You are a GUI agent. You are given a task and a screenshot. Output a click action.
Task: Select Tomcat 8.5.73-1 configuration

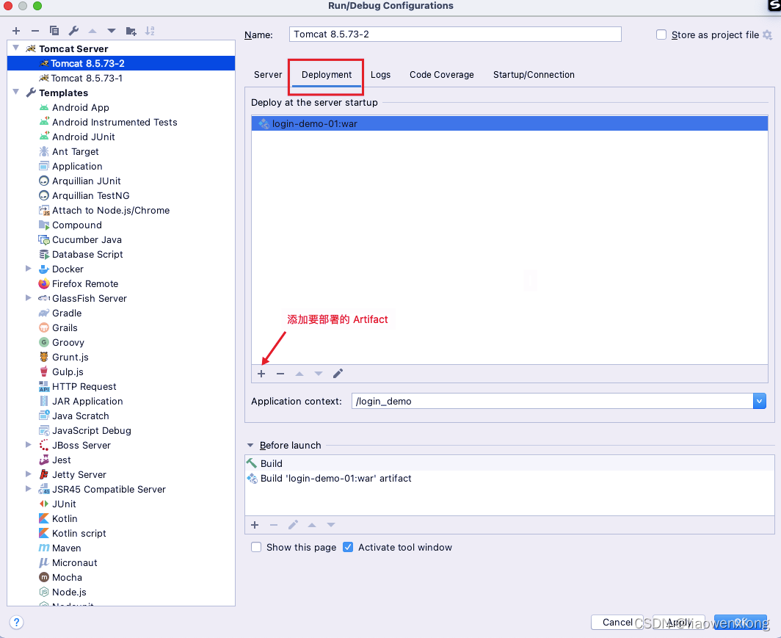(x=121, y=79)
